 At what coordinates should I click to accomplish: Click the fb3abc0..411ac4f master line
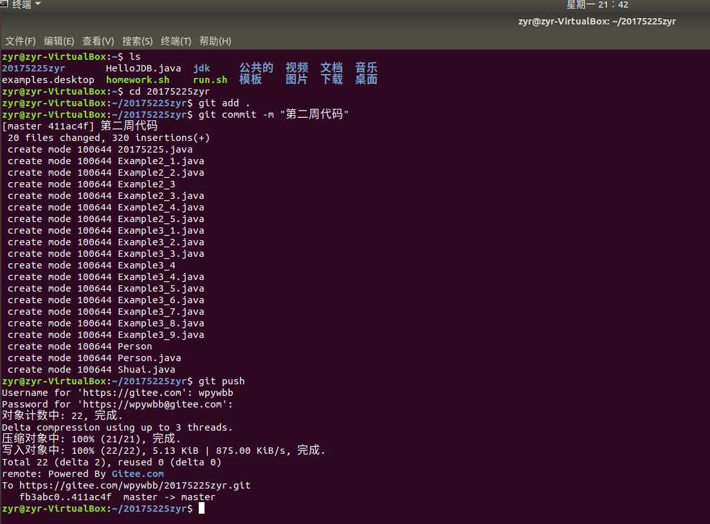tap(118, 497)
